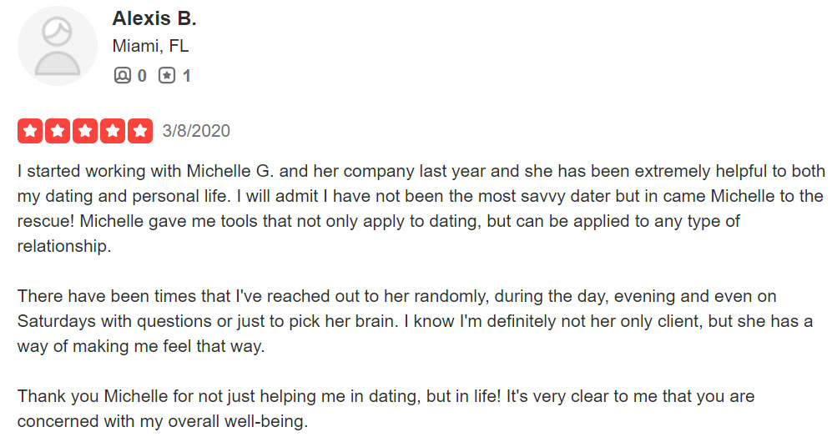Click the line starting "There have been times"
The image size is (837, 437).
click(396, 296)
